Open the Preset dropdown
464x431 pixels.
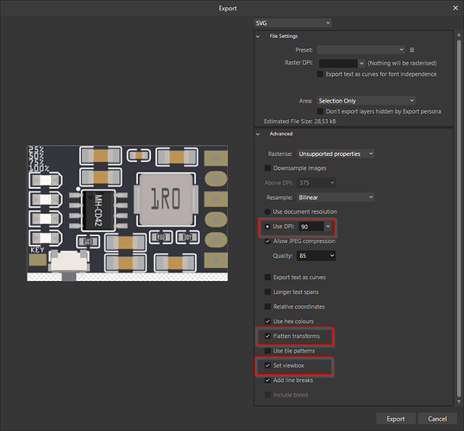tap(361, 50)
